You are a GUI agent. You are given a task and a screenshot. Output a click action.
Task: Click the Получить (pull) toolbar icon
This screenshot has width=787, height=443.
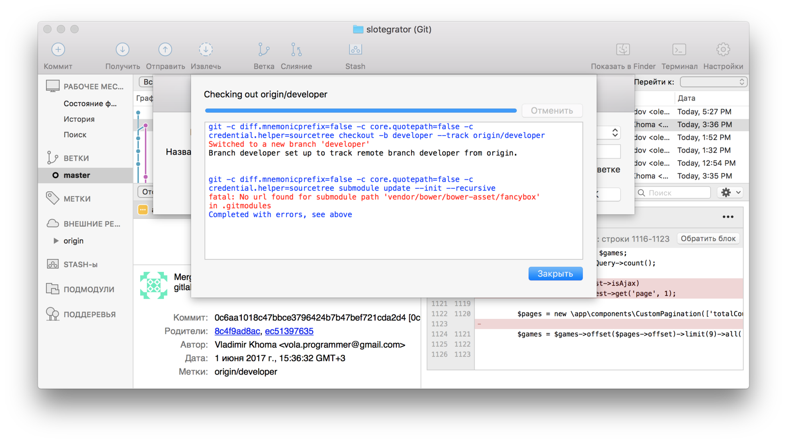[x=123, y=50]
